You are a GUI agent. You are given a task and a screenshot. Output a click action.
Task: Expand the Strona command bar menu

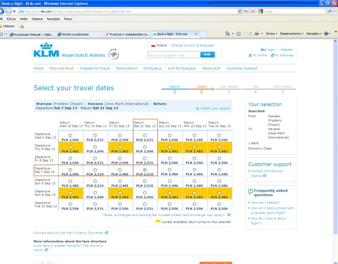click(x=271, y=34)
